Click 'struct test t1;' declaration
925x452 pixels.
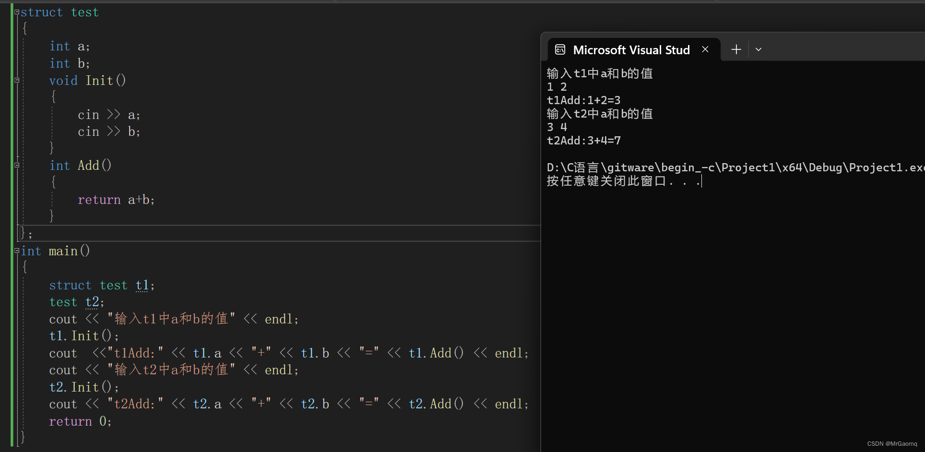(102, 285)
